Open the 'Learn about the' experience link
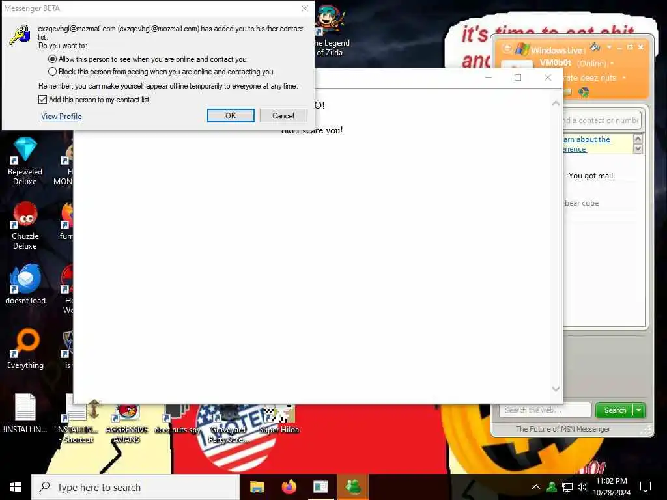The width and height of the screenshot is (667, 500). 587,144
